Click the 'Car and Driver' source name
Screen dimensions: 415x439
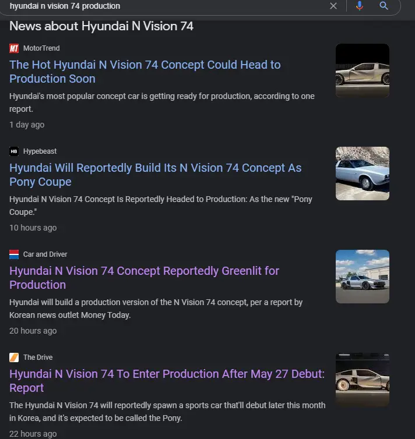tap(45, 254)
